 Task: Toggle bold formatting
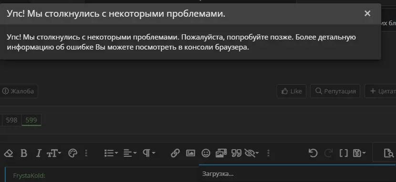click(x=24, y=153)
